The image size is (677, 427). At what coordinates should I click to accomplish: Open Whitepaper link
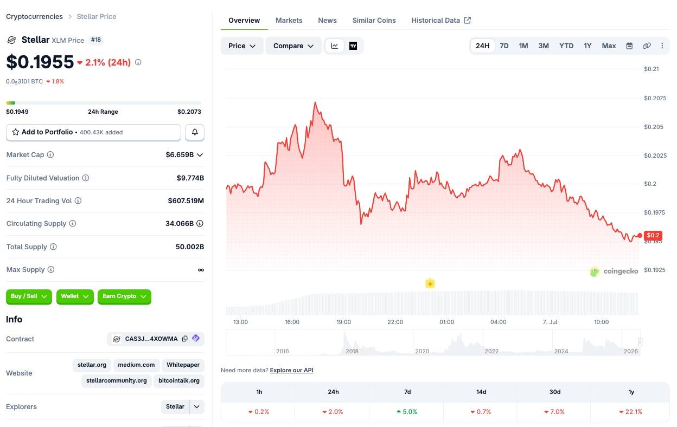tap(183, 365)
